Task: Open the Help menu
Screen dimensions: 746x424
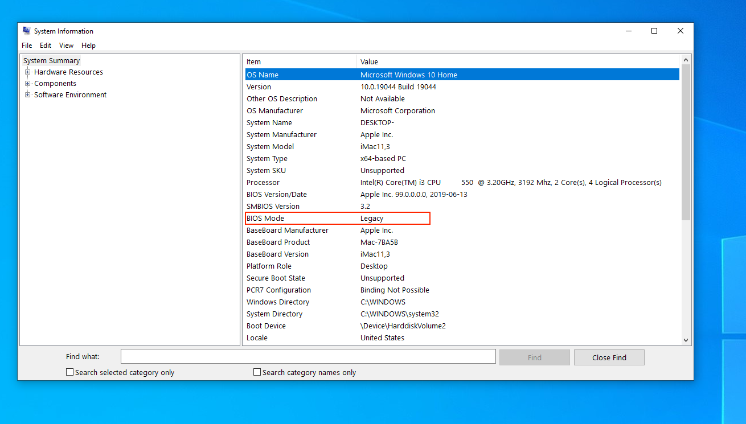Action: [x=88, y=46]
